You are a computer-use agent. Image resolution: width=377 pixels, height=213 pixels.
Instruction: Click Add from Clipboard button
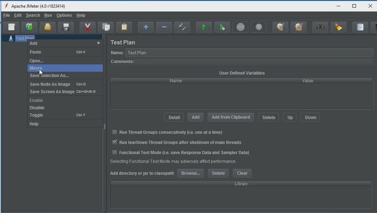pyautogui.click(x=231, y=117)
